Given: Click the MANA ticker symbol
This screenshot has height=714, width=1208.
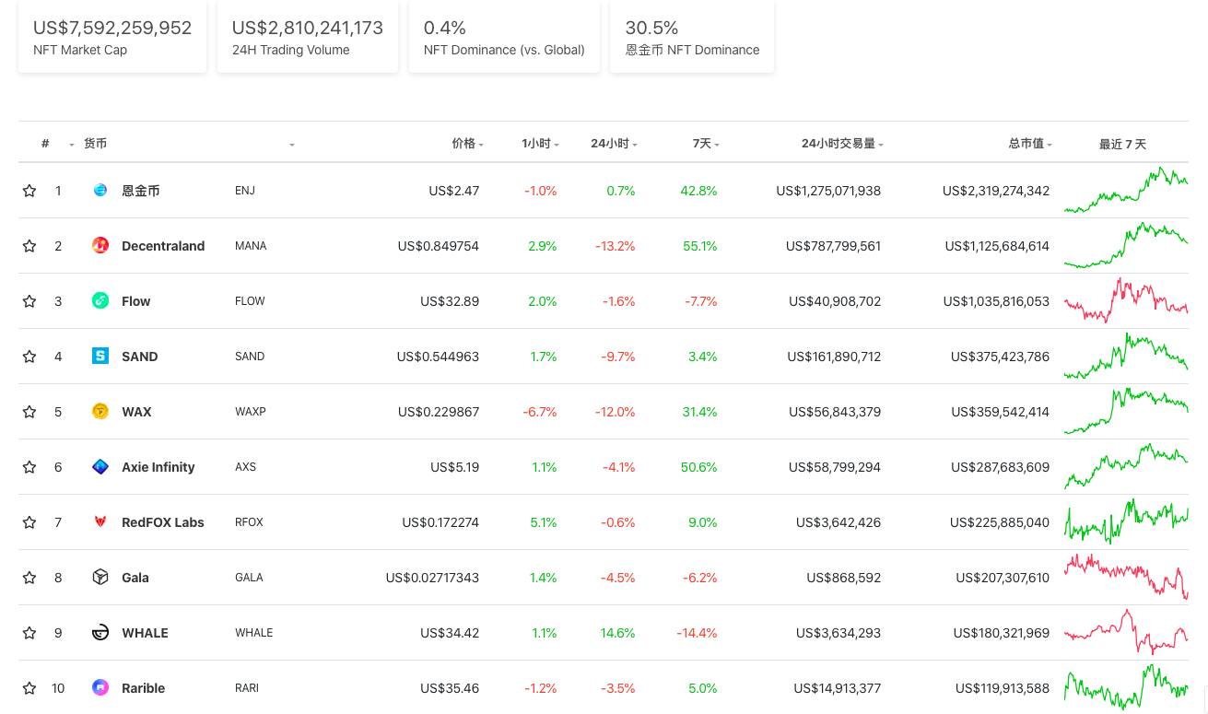Looking at the screenshot, I should pos(251,246).
